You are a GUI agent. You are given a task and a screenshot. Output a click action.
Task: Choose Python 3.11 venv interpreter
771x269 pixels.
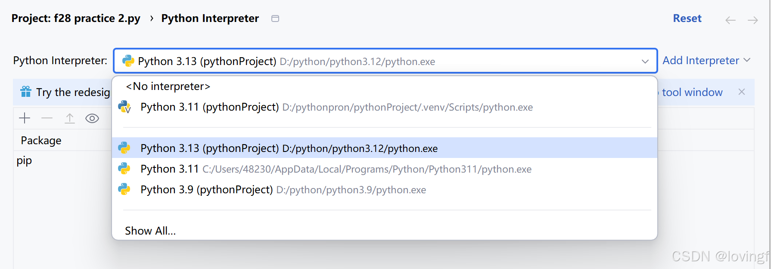tap(336, 107)
